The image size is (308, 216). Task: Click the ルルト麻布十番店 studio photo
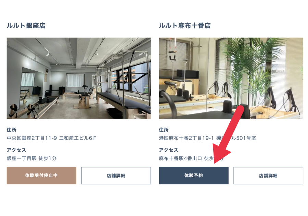231,78
